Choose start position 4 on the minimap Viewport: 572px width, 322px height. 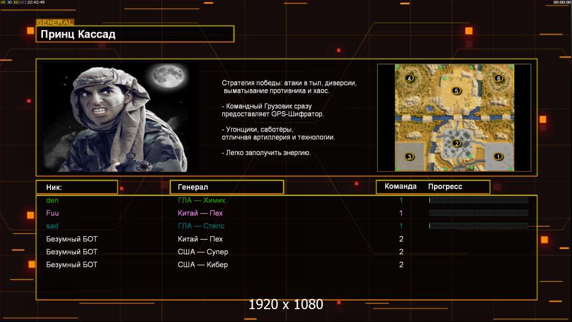point(410,78)
